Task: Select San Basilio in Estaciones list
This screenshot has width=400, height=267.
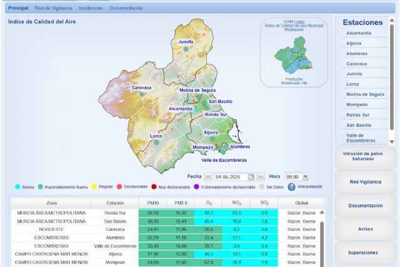Action: pos(359,125)
